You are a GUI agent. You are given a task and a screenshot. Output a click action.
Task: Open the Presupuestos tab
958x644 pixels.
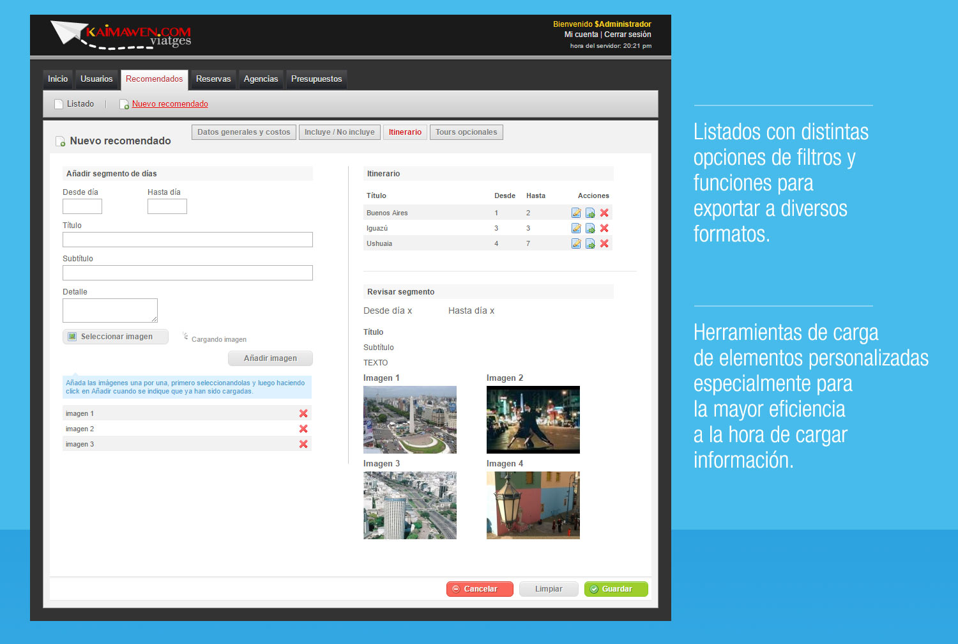316,79
